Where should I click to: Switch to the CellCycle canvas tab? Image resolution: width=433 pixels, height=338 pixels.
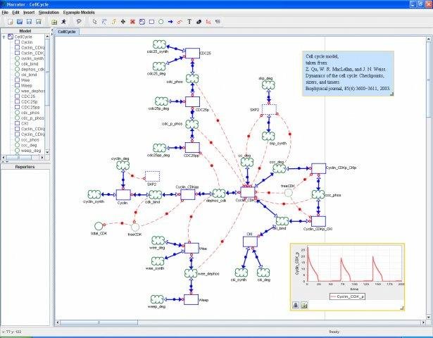point(67,32)
